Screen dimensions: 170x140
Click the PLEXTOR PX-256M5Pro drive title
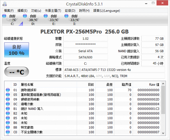coord(84,32)
